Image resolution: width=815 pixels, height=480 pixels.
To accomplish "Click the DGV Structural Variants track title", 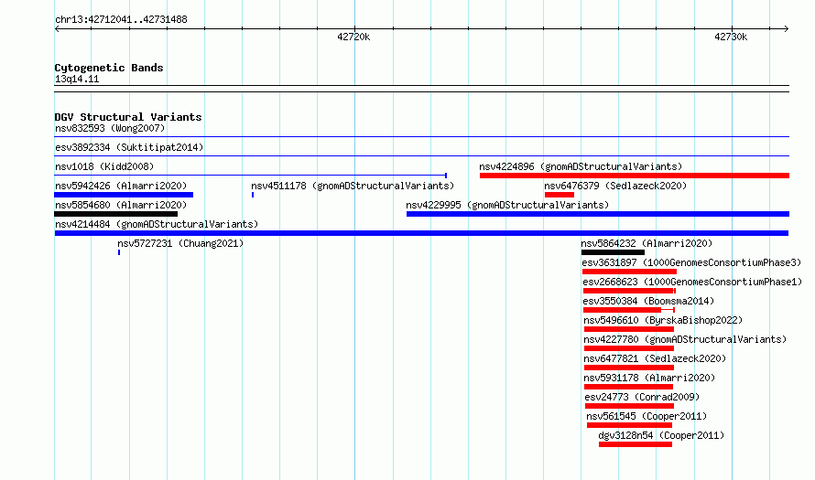I will [x=128, y=117].
